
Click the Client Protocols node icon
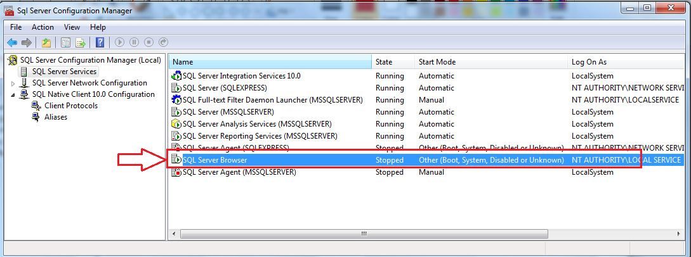tap(36, 106)
